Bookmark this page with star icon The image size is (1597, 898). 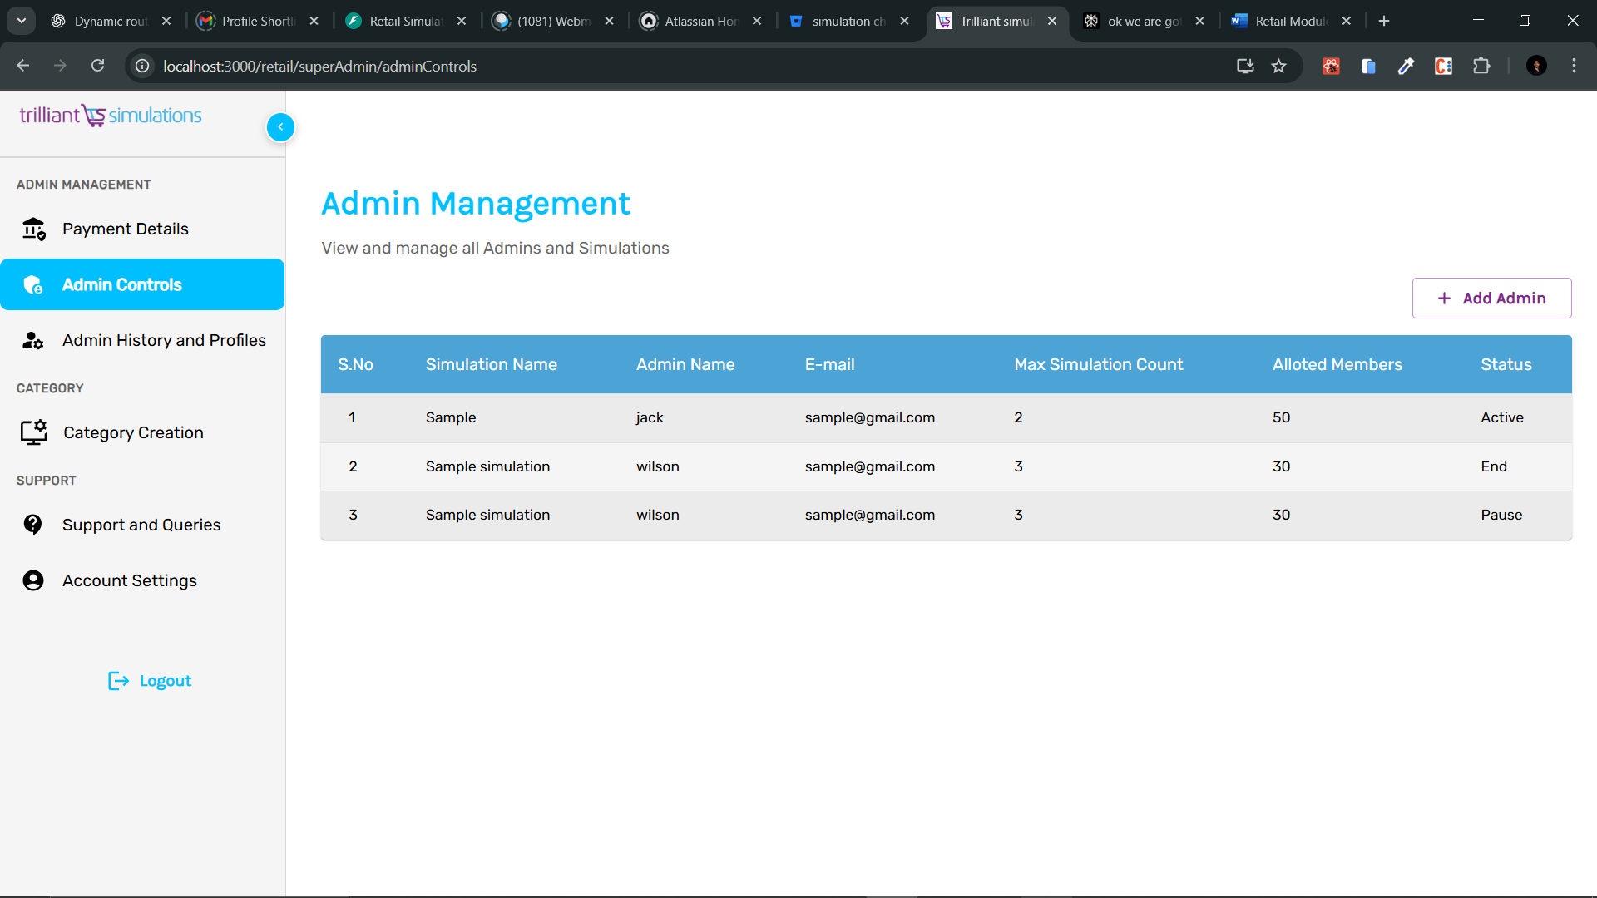(1278, 66)
